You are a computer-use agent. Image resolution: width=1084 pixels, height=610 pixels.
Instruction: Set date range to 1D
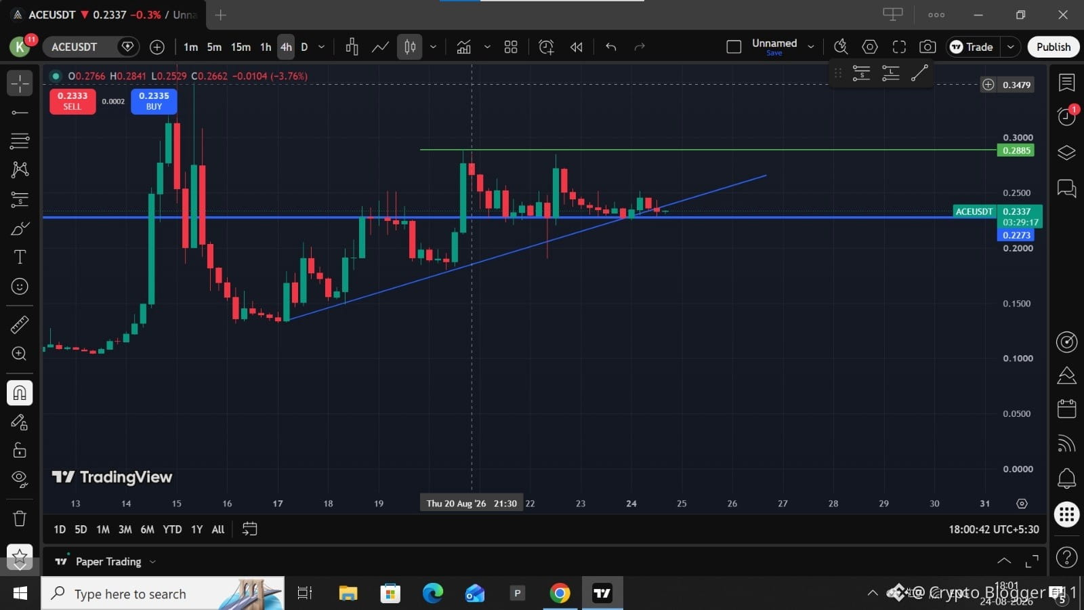tap(60, 529)
